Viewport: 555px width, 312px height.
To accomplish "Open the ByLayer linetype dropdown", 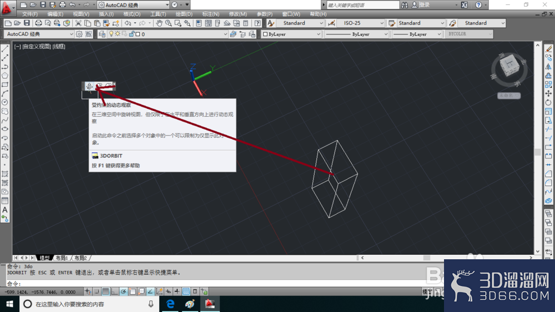I will [x=357, y=34].
